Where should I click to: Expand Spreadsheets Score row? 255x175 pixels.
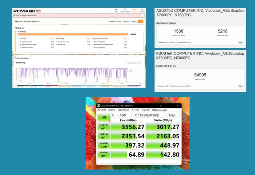tap(56, 42)
